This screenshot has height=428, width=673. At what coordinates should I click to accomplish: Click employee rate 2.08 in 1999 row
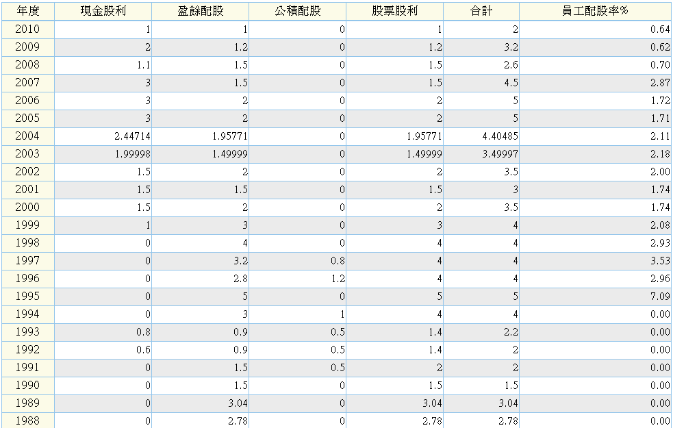[660, 225]
